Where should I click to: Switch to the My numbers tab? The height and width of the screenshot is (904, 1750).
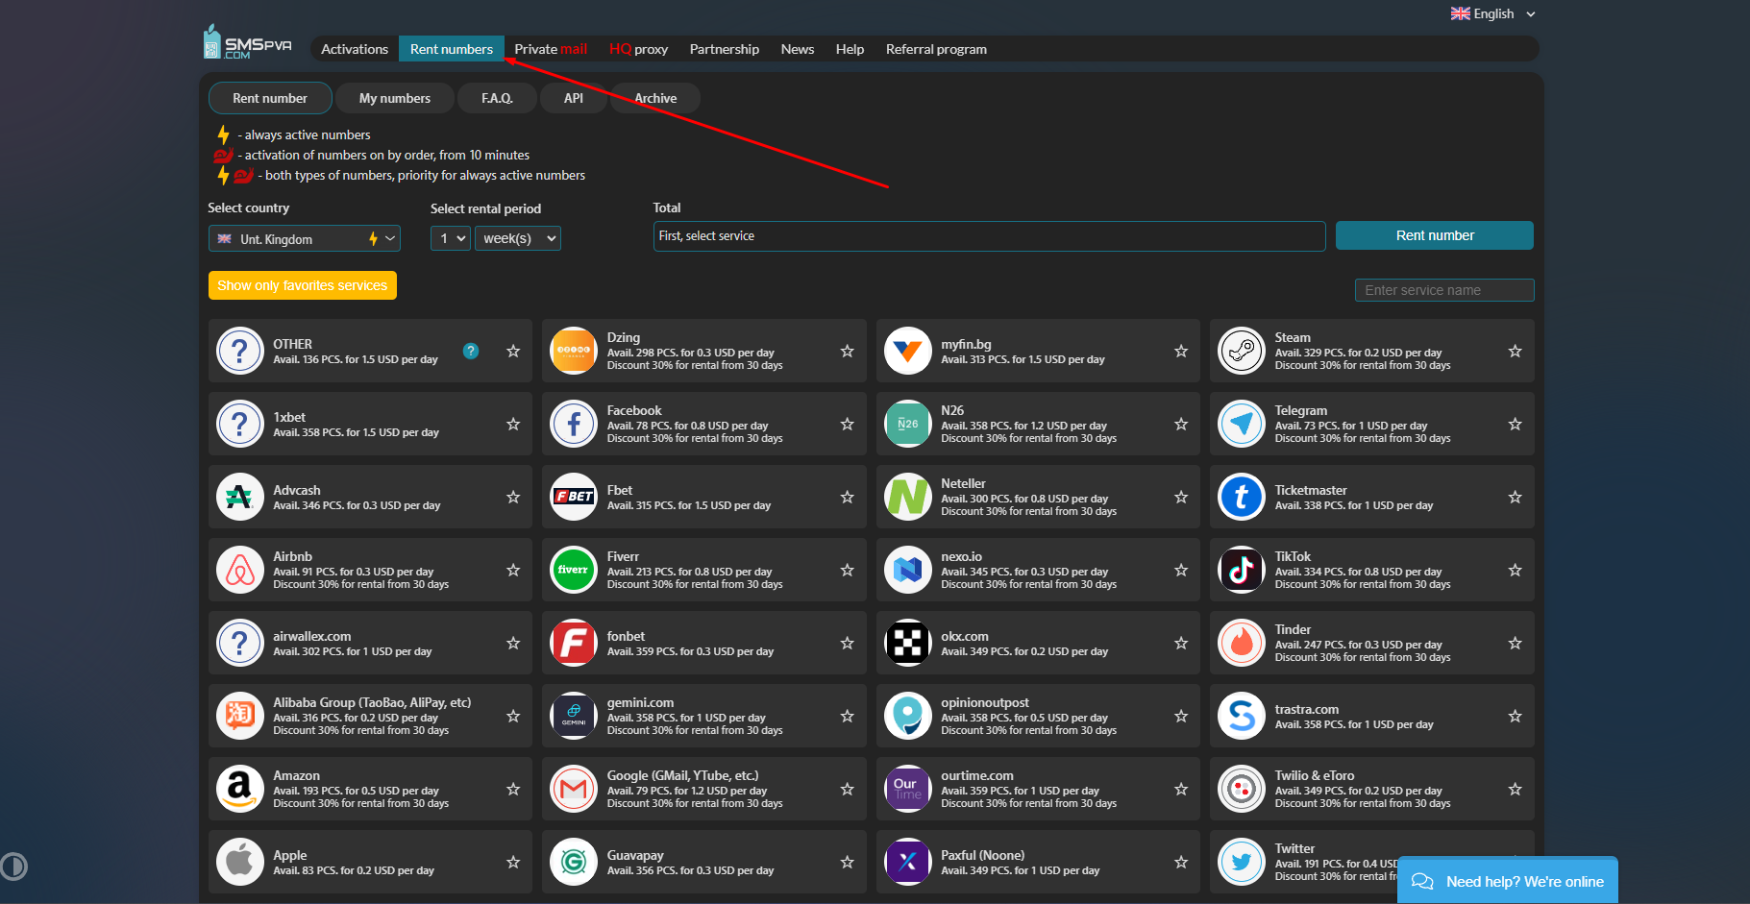click(x=395, y=98)
